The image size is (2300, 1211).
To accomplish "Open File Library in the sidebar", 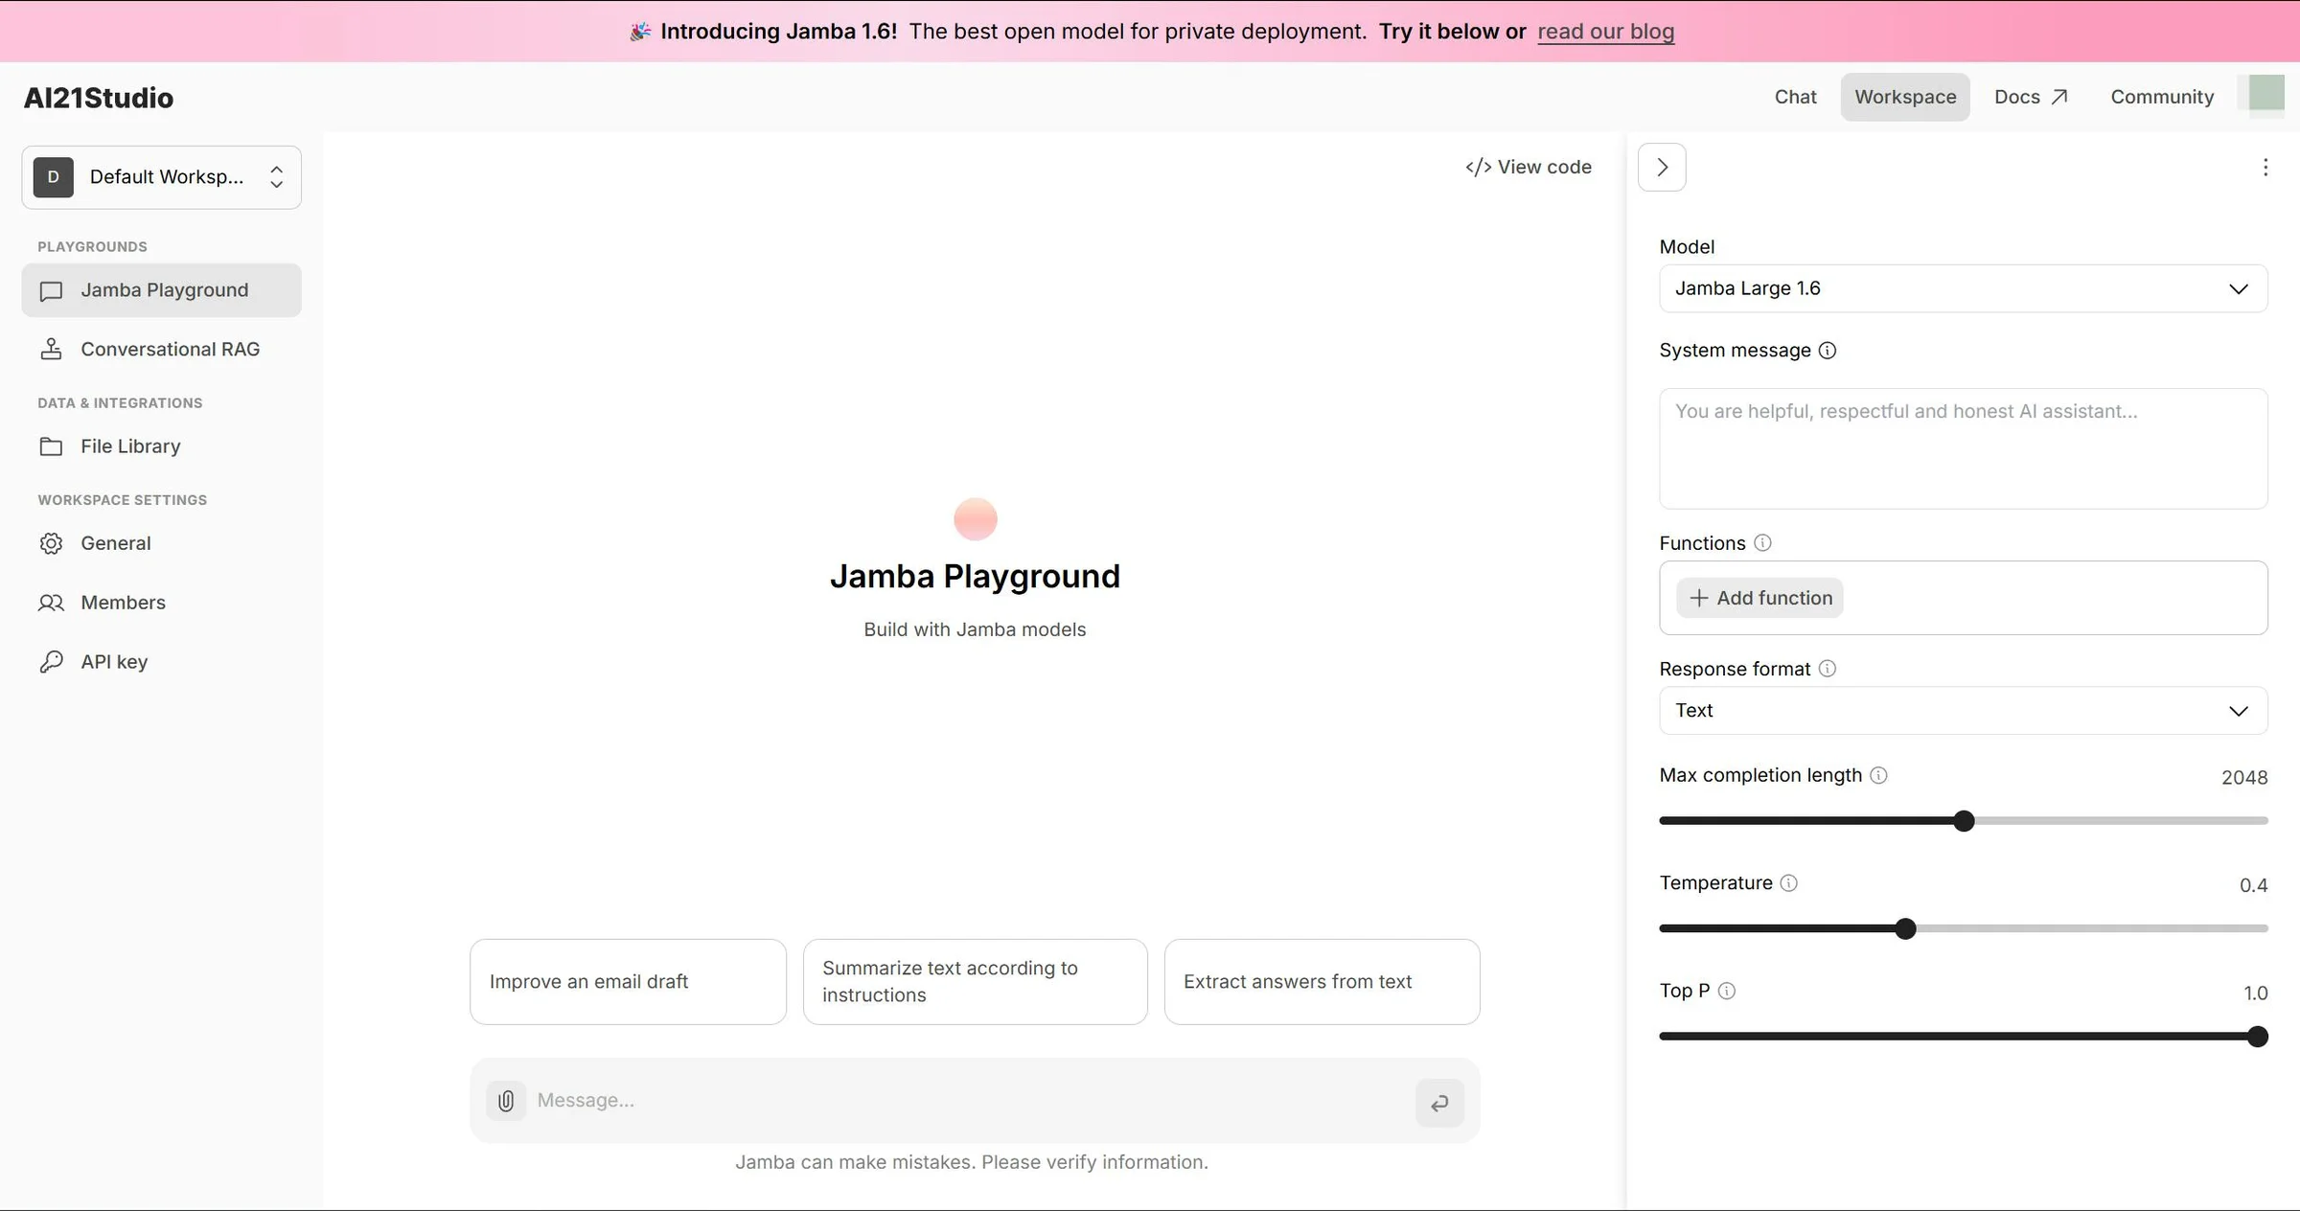I will point(162,446).
